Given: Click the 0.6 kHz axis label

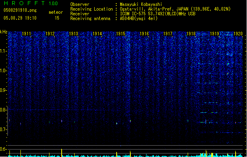Looking at the screenshot, I should [3, 149].
